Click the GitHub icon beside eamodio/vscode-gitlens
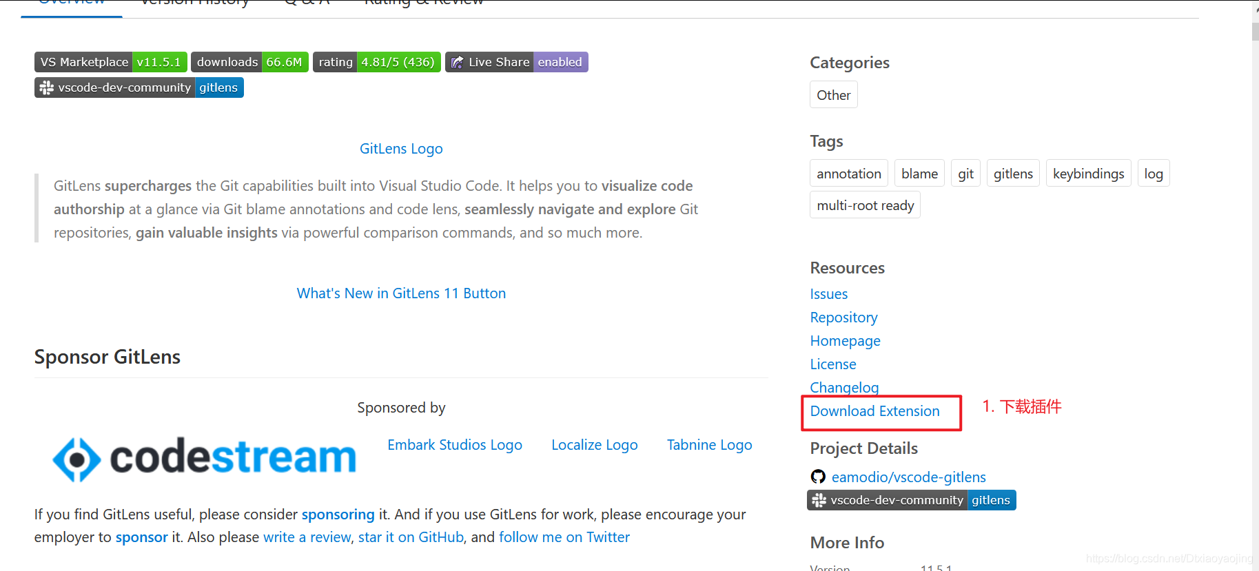 (818, 477)
